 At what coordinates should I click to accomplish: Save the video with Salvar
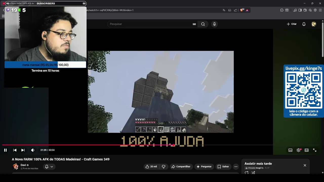[223, 167]
